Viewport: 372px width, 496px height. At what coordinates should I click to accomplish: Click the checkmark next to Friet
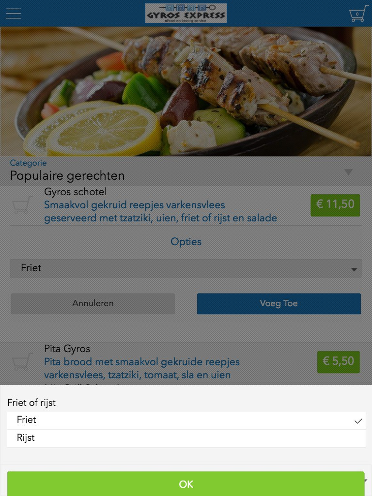[358, 421]
